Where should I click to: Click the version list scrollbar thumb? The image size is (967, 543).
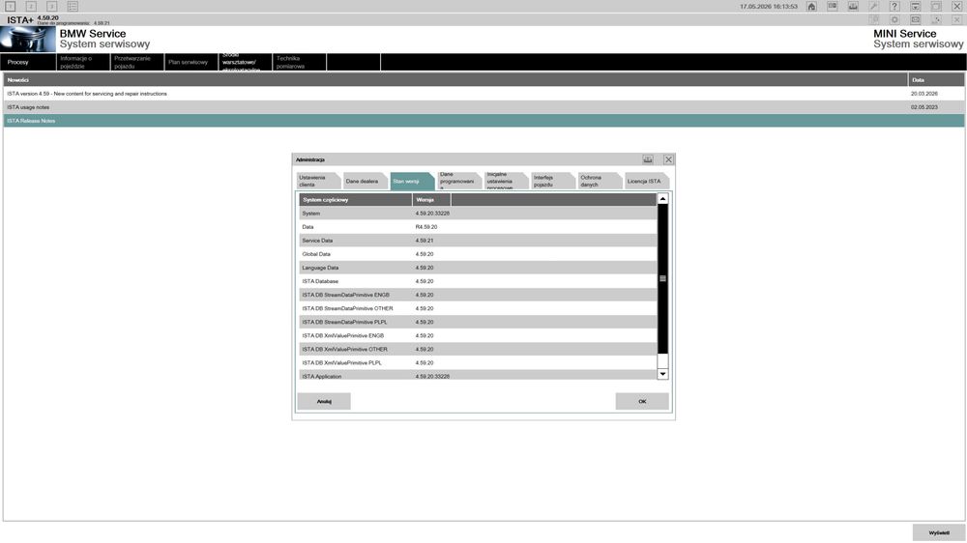(663, 278)
